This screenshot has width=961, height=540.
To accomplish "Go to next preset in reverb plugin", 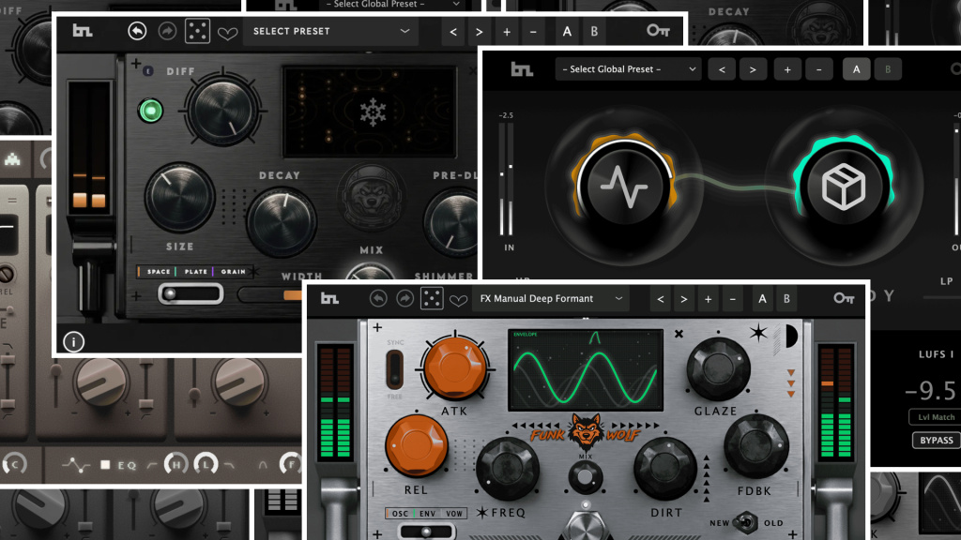I will point(480,32).
